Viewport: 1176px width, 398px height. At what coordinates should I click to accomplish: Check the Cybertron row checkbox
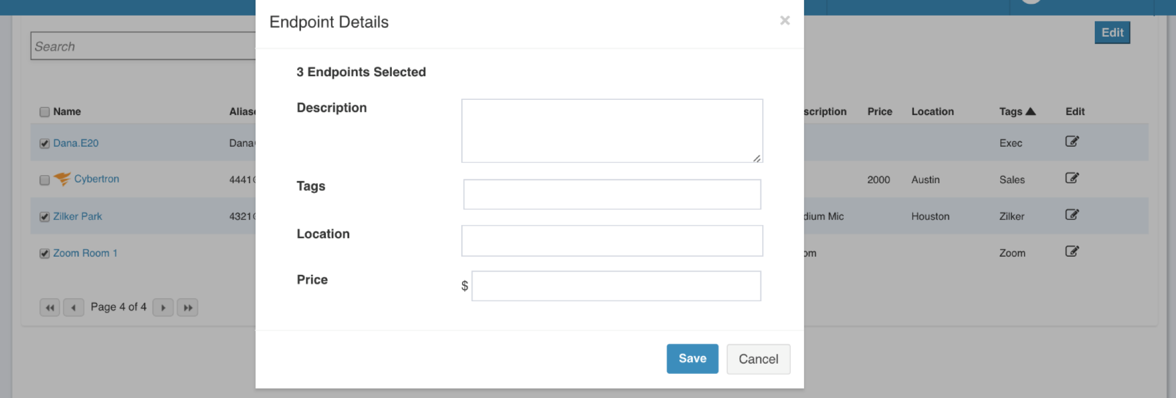tap(45, 180)
